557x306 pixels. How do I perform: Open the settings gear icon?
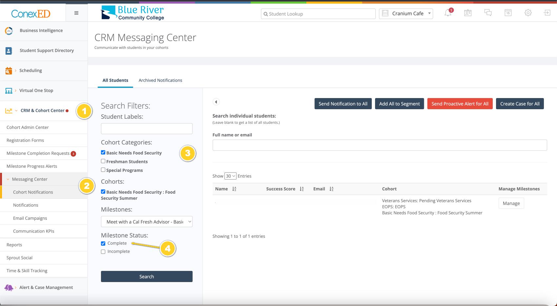click(x=528, y=13)
